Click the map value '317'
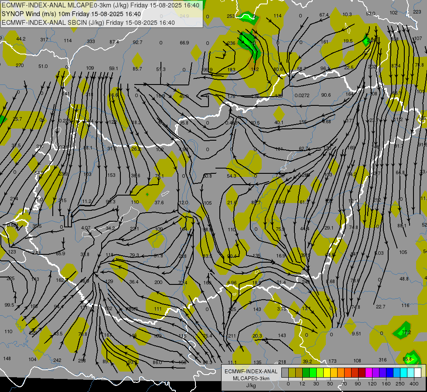427x392 pixels. click(44, 40)
